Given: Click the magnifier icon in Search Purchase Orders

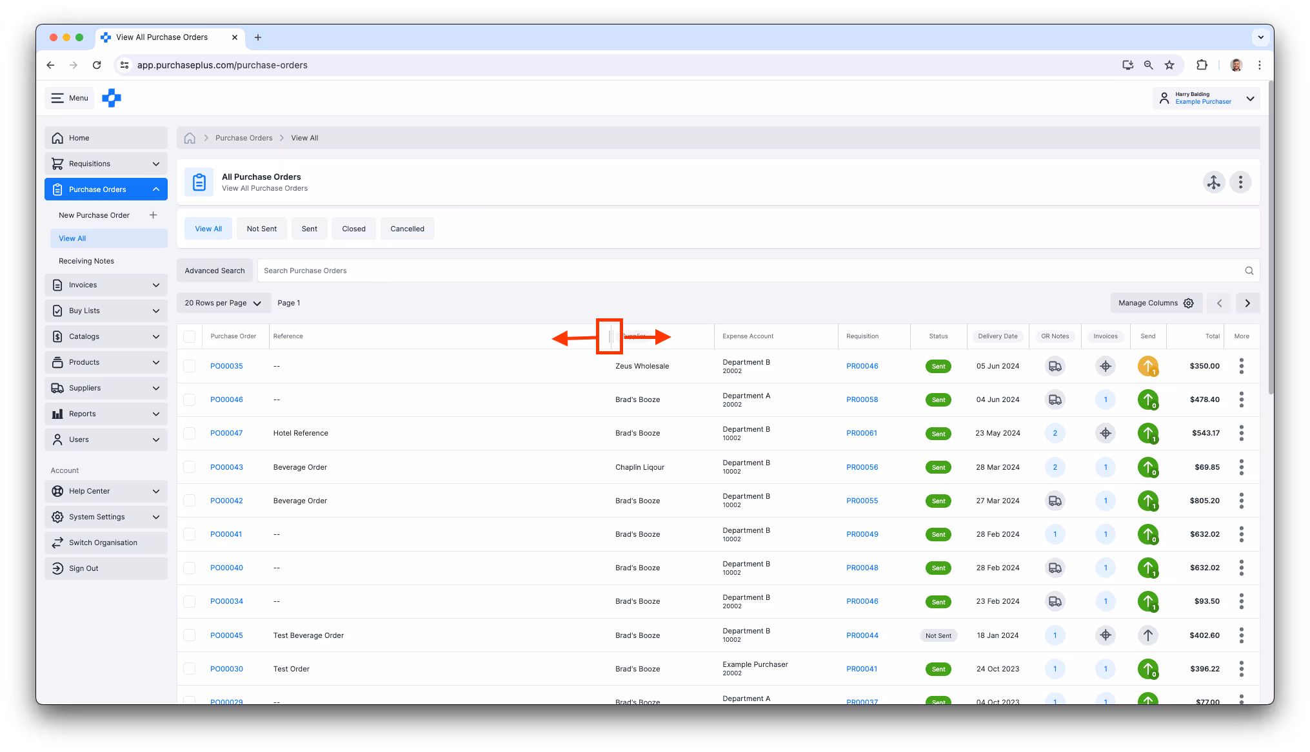Looking at the screenshot, I should click(x=1249, y=271).
